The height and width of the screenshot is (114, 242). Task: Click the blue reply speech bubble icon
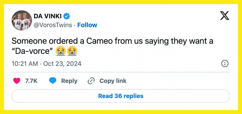click(53, 81)
